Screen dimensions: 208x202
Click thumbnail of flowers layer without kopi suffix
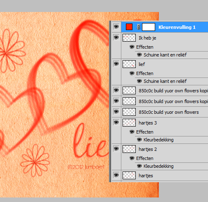[129, 112]
